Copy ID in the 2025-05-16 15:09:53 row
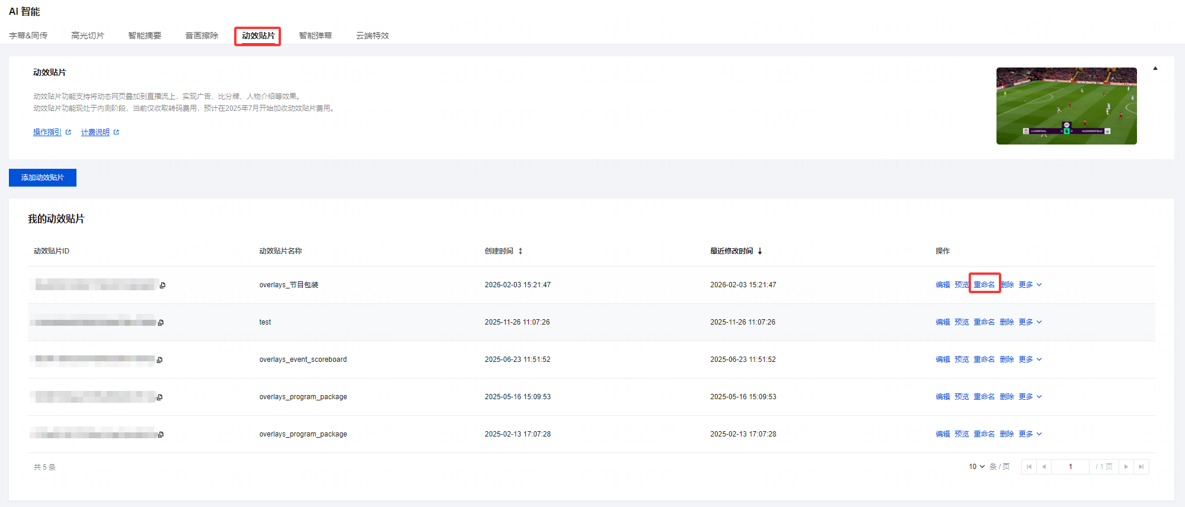 click(159, 397)
